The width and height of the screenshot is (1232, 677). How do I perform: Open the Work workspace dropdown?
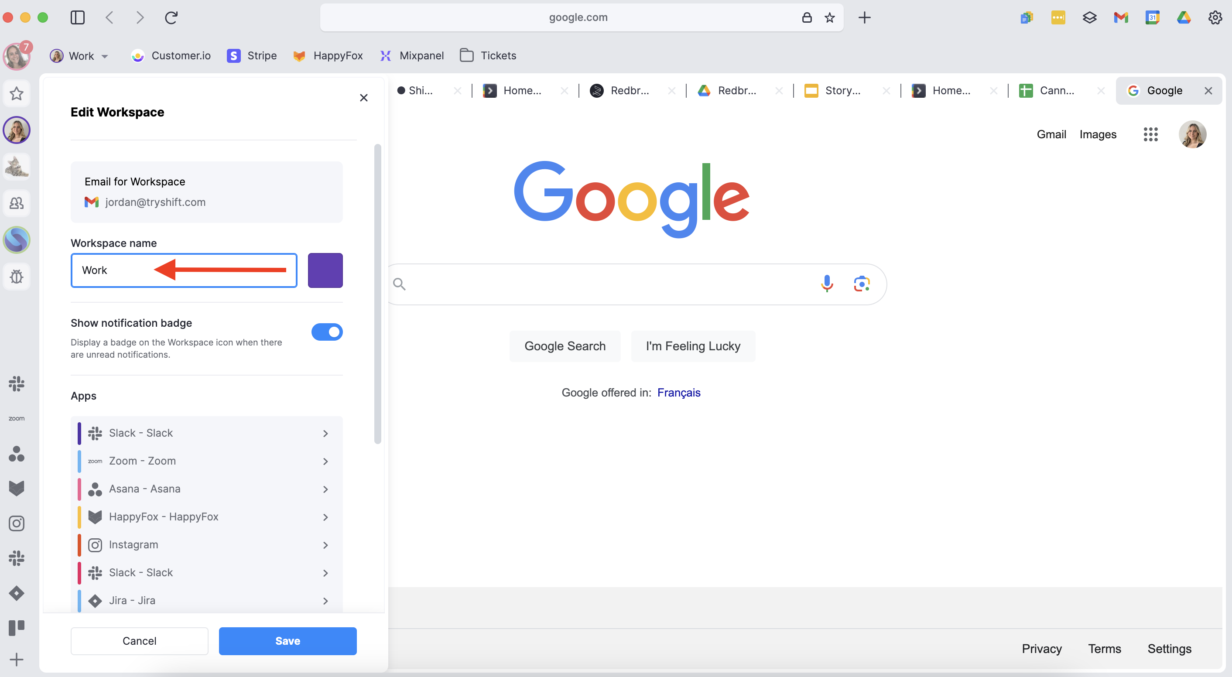click(79, 56)
